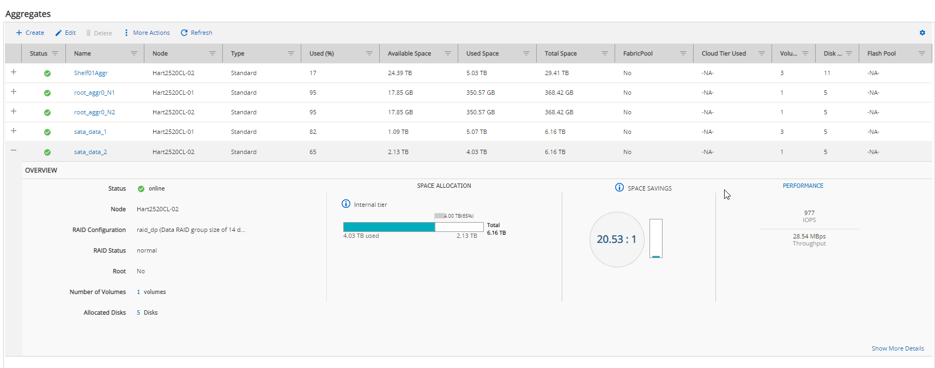Collapse the sata_data_2 row

tap(14, 151)
